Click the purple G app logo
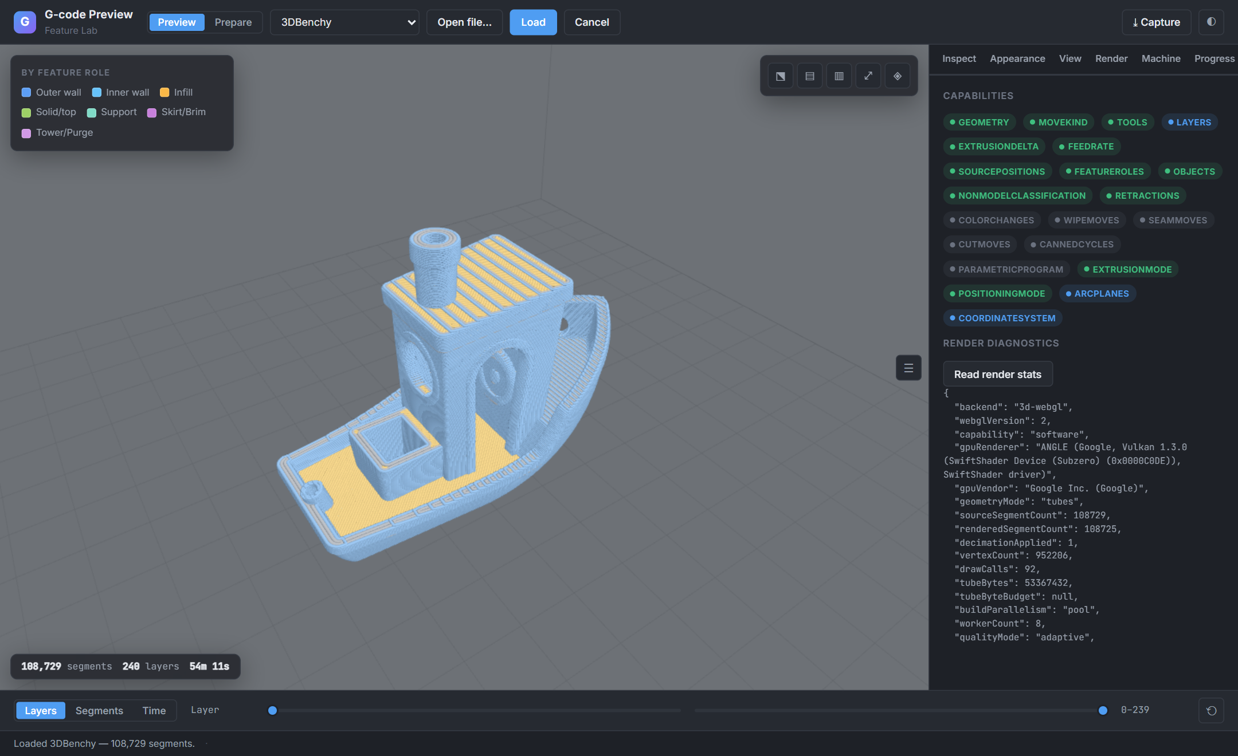 click(x=25, y=22)
